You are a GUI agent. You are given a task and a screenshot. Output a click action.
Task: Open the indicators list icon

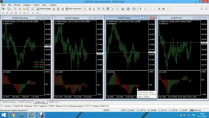(x=122, y=9)
